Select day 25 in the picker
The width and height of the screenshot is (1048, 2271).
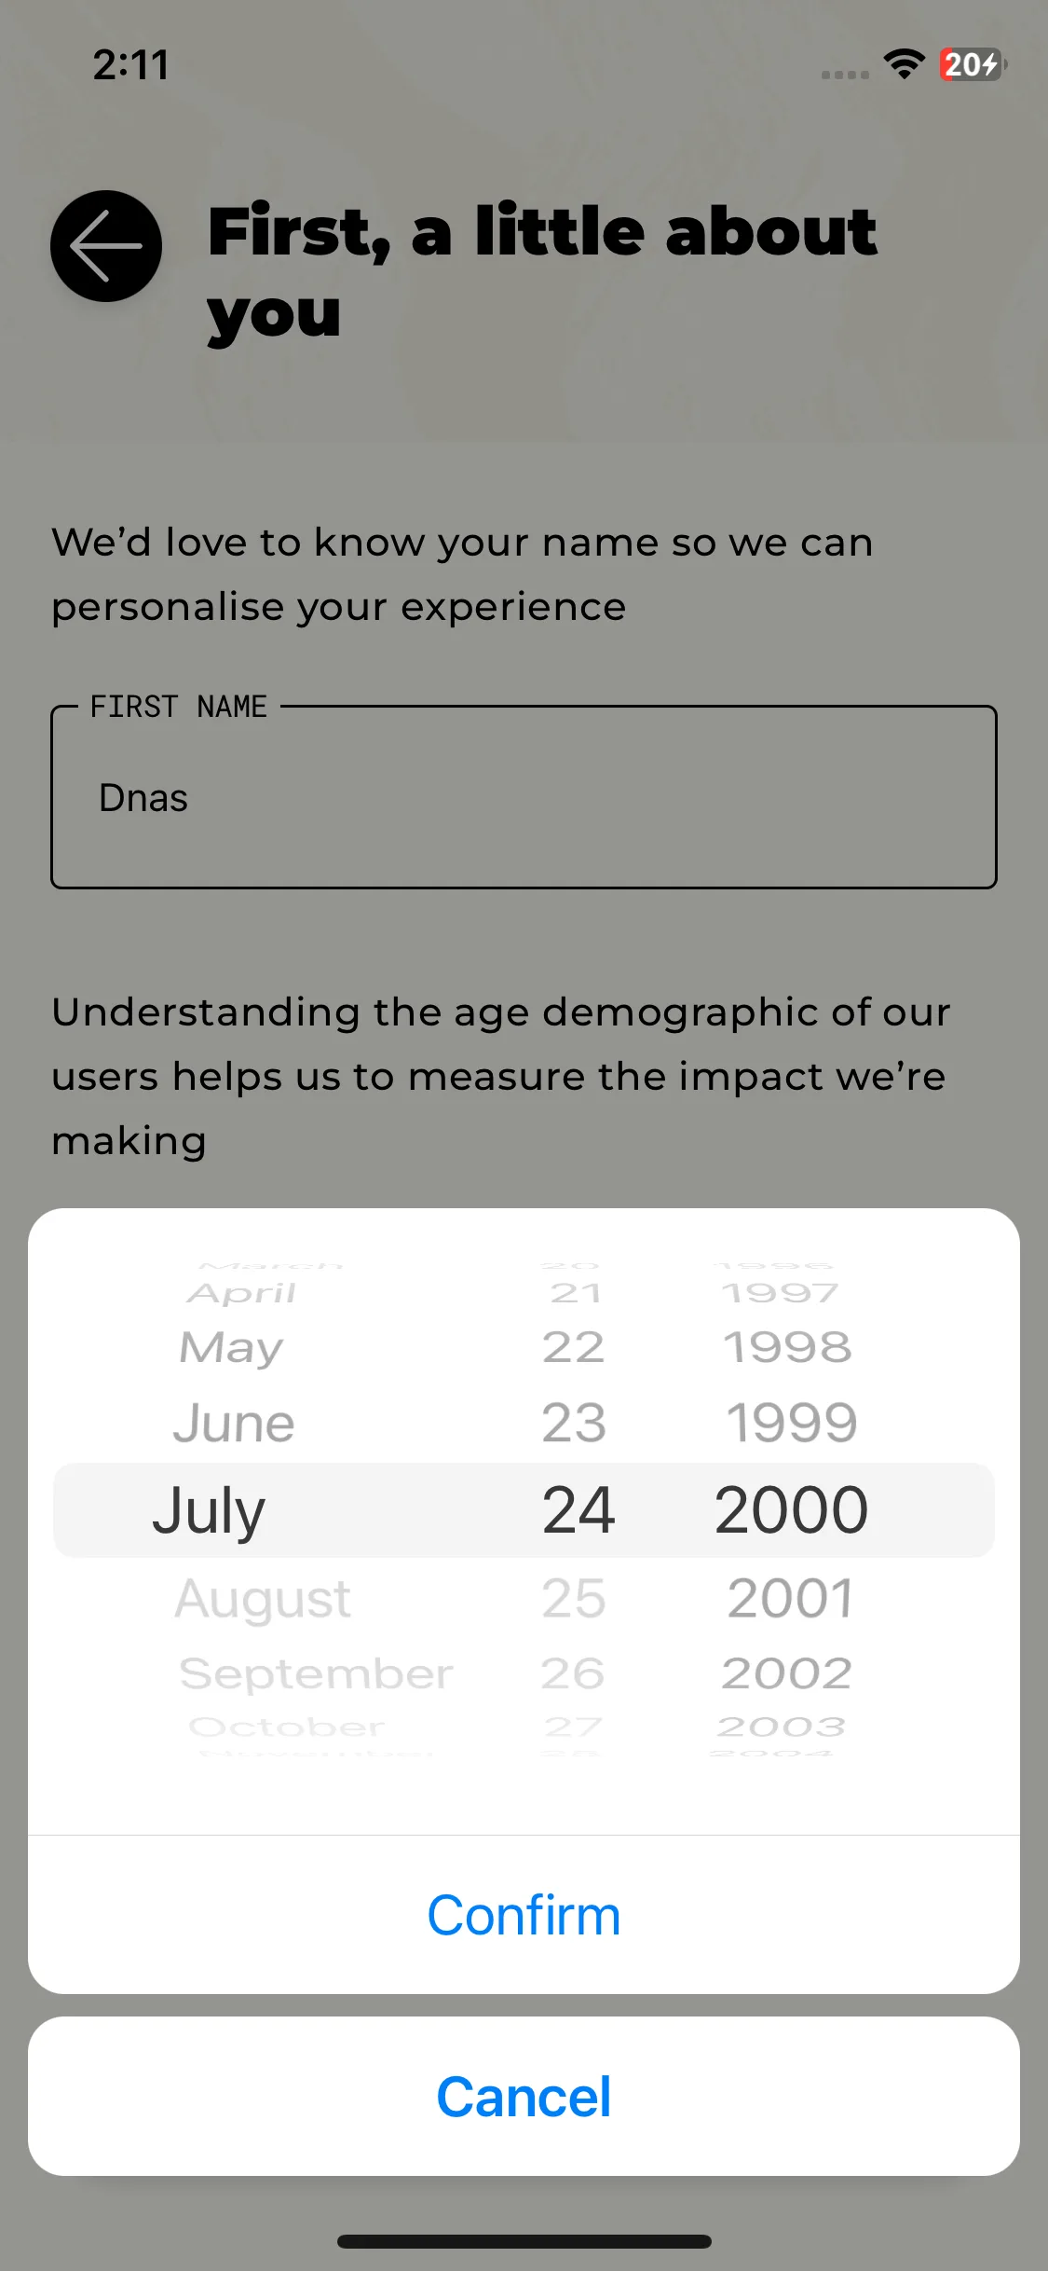574,1598
